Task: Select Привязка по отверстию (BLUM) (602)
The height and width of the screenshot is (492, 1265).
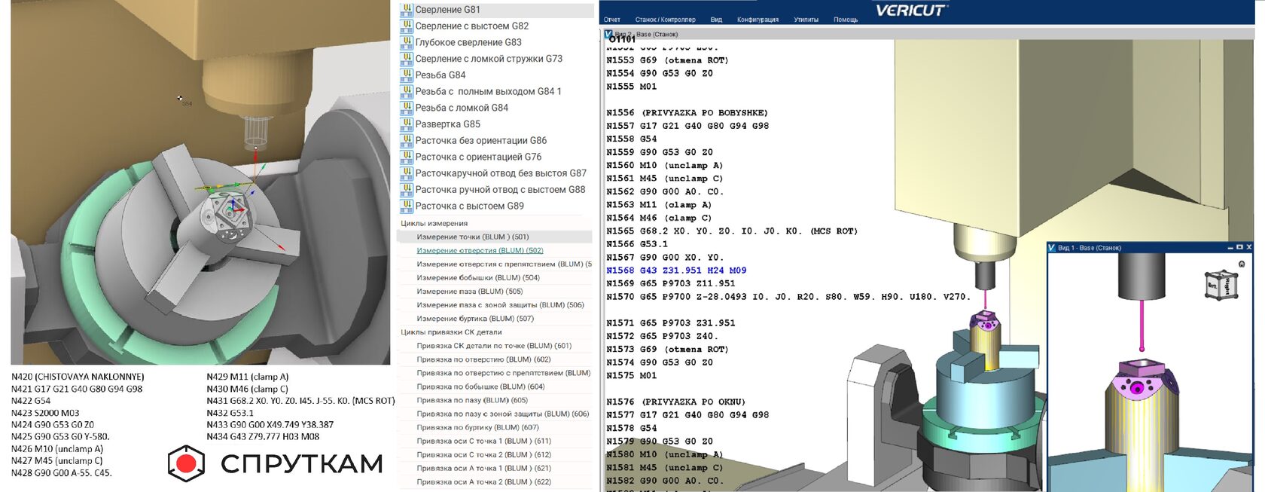Action: point(484,359)
